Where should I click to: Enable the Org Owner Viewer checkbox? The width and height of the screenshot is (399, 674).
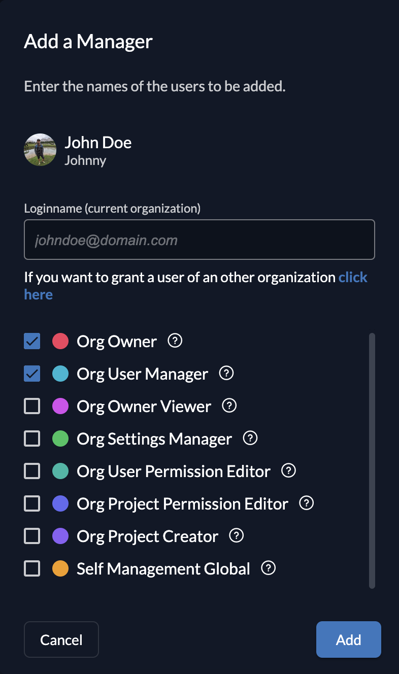pos(32,407)
